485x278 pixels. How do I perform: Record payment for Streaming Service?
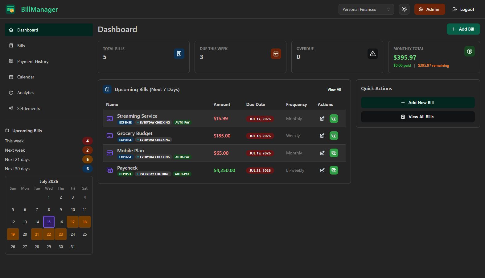coord(334,119)
